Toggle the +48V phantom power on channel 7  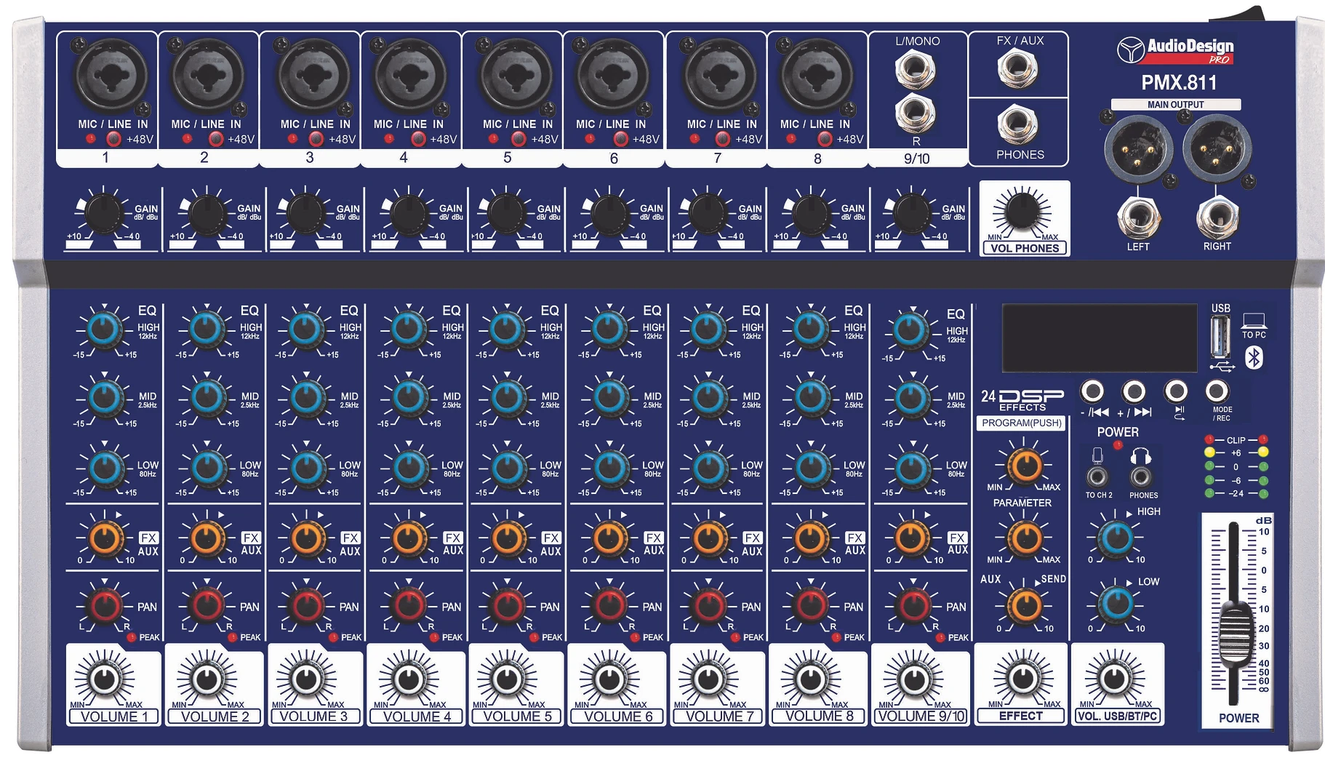tap(722, 139)
